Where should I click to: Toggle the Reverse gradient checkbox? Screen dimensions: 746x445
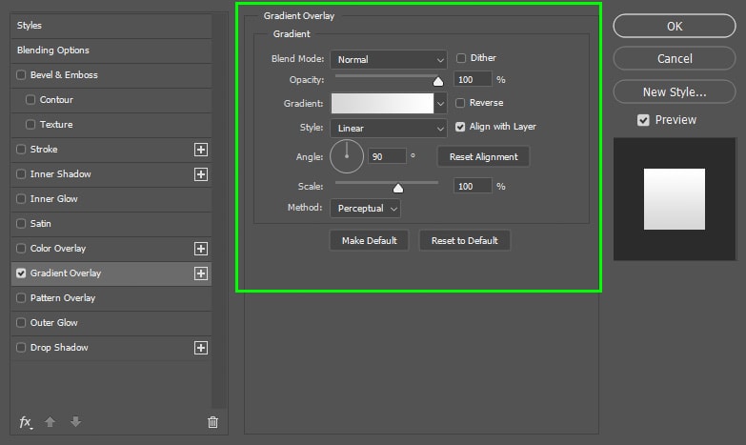click(460, 103)
